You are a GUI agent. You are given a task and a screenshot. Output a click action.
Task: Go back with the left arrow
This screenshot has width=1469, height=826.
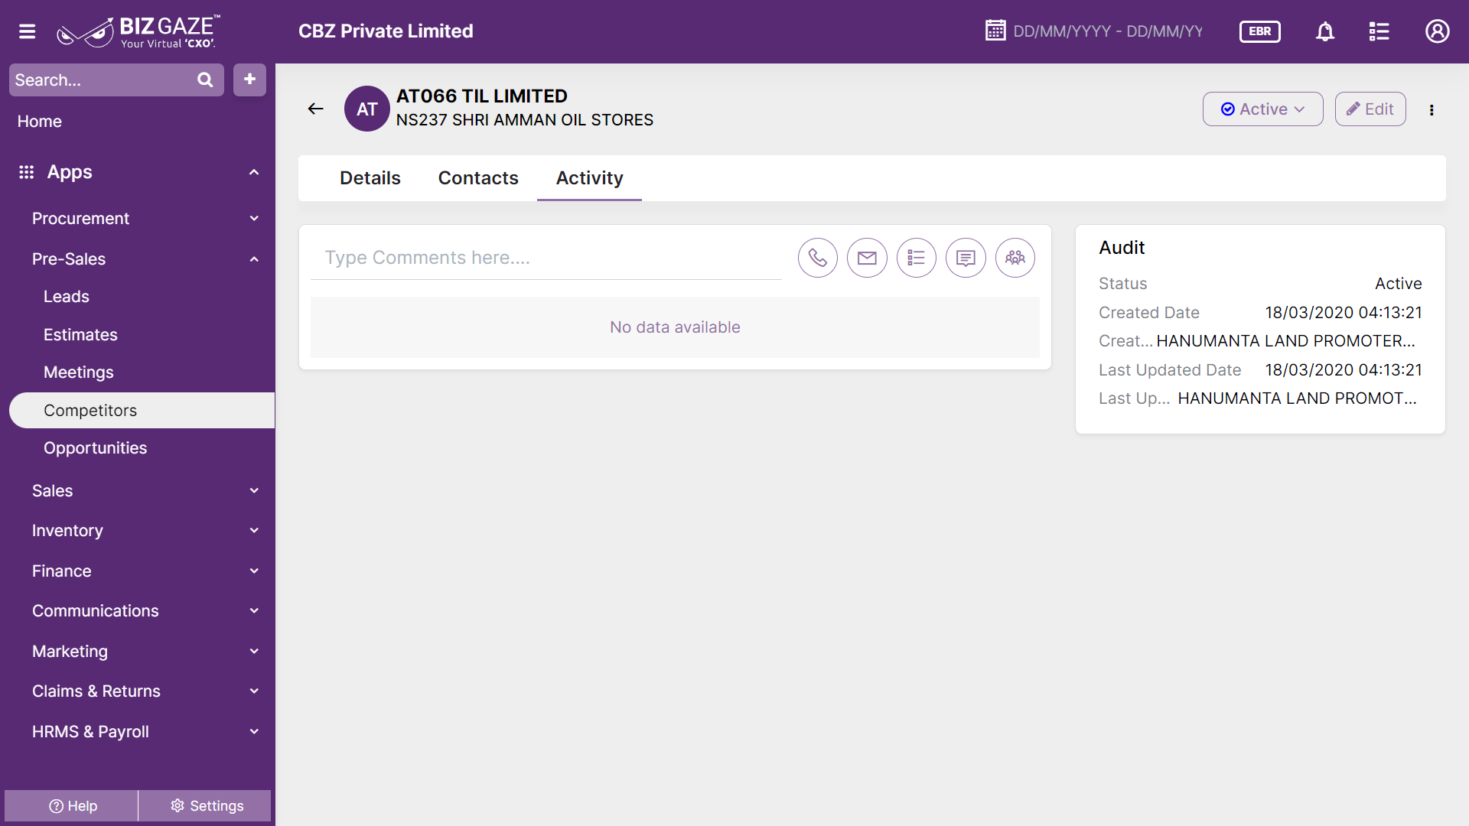pyautogui.click(x=315, y=109)
